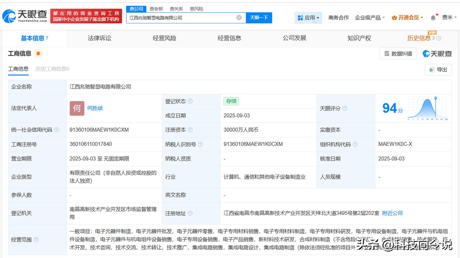The height and width of the screenshot is (258, 460).
Task: Click help icon next to 统一社会信用代码
Action: 56,130
